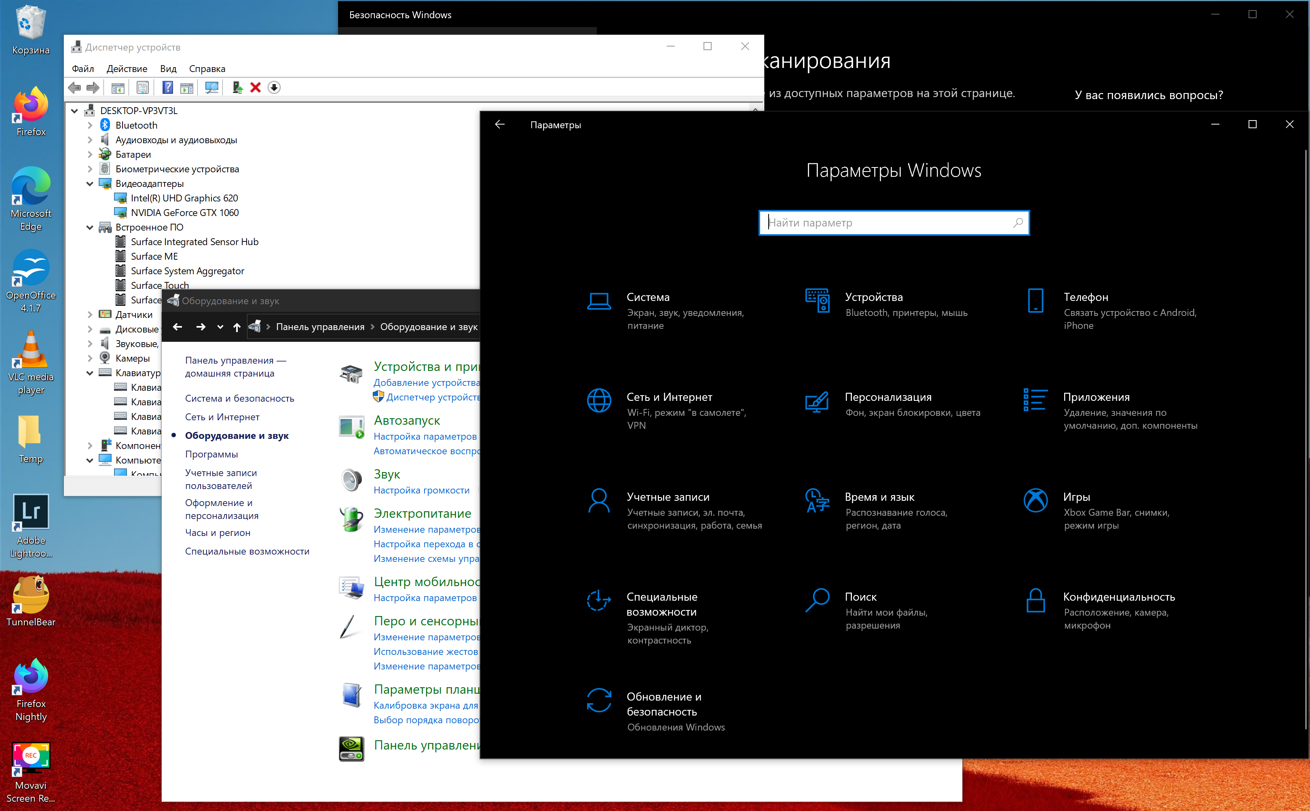This screenshot has width=1310, height=811.
Task: Expand the Батареи node
Action: (x=90, y=155)
